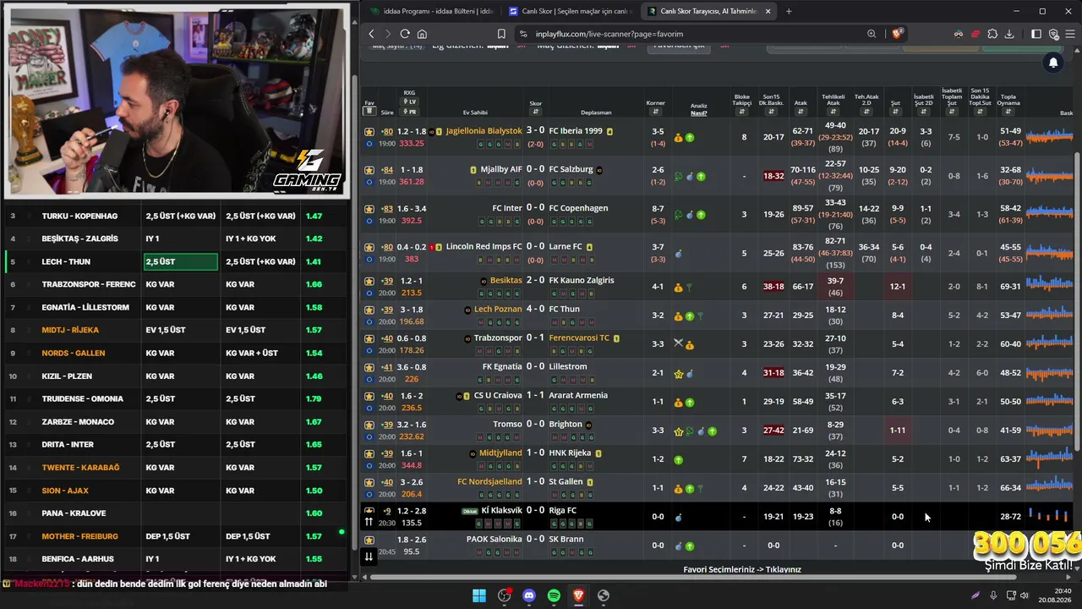Open Spotify from taskbar

(554, 595)
